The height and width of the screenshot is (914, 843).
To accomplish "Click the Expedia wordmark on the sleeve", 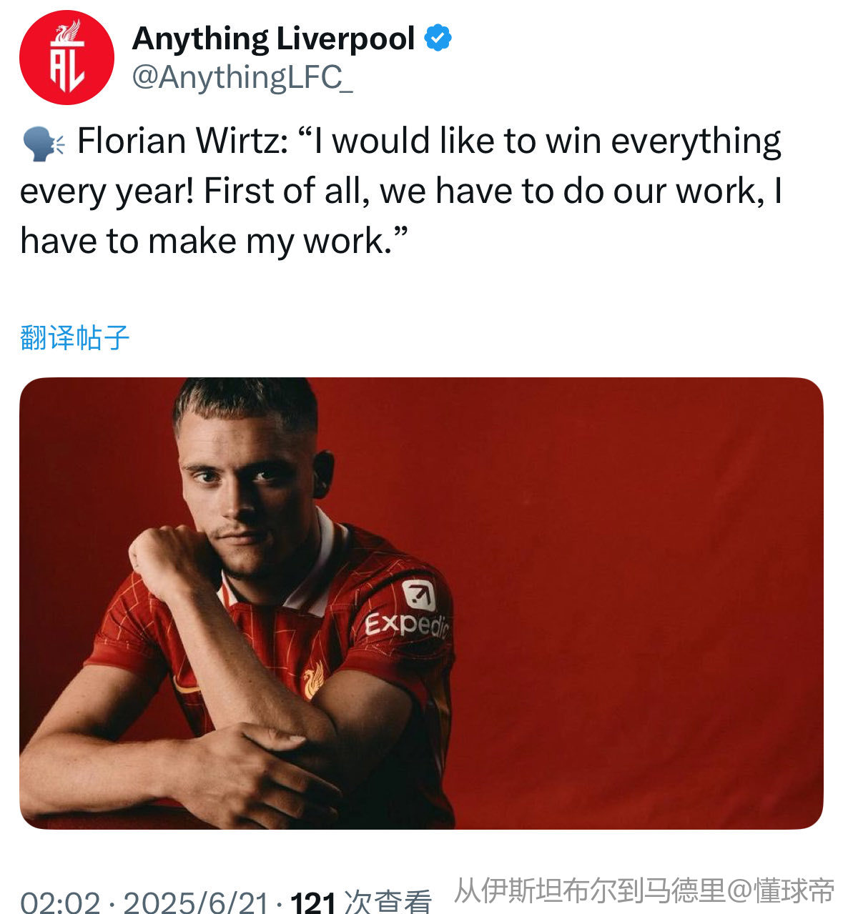I will [x=406, y=625].
